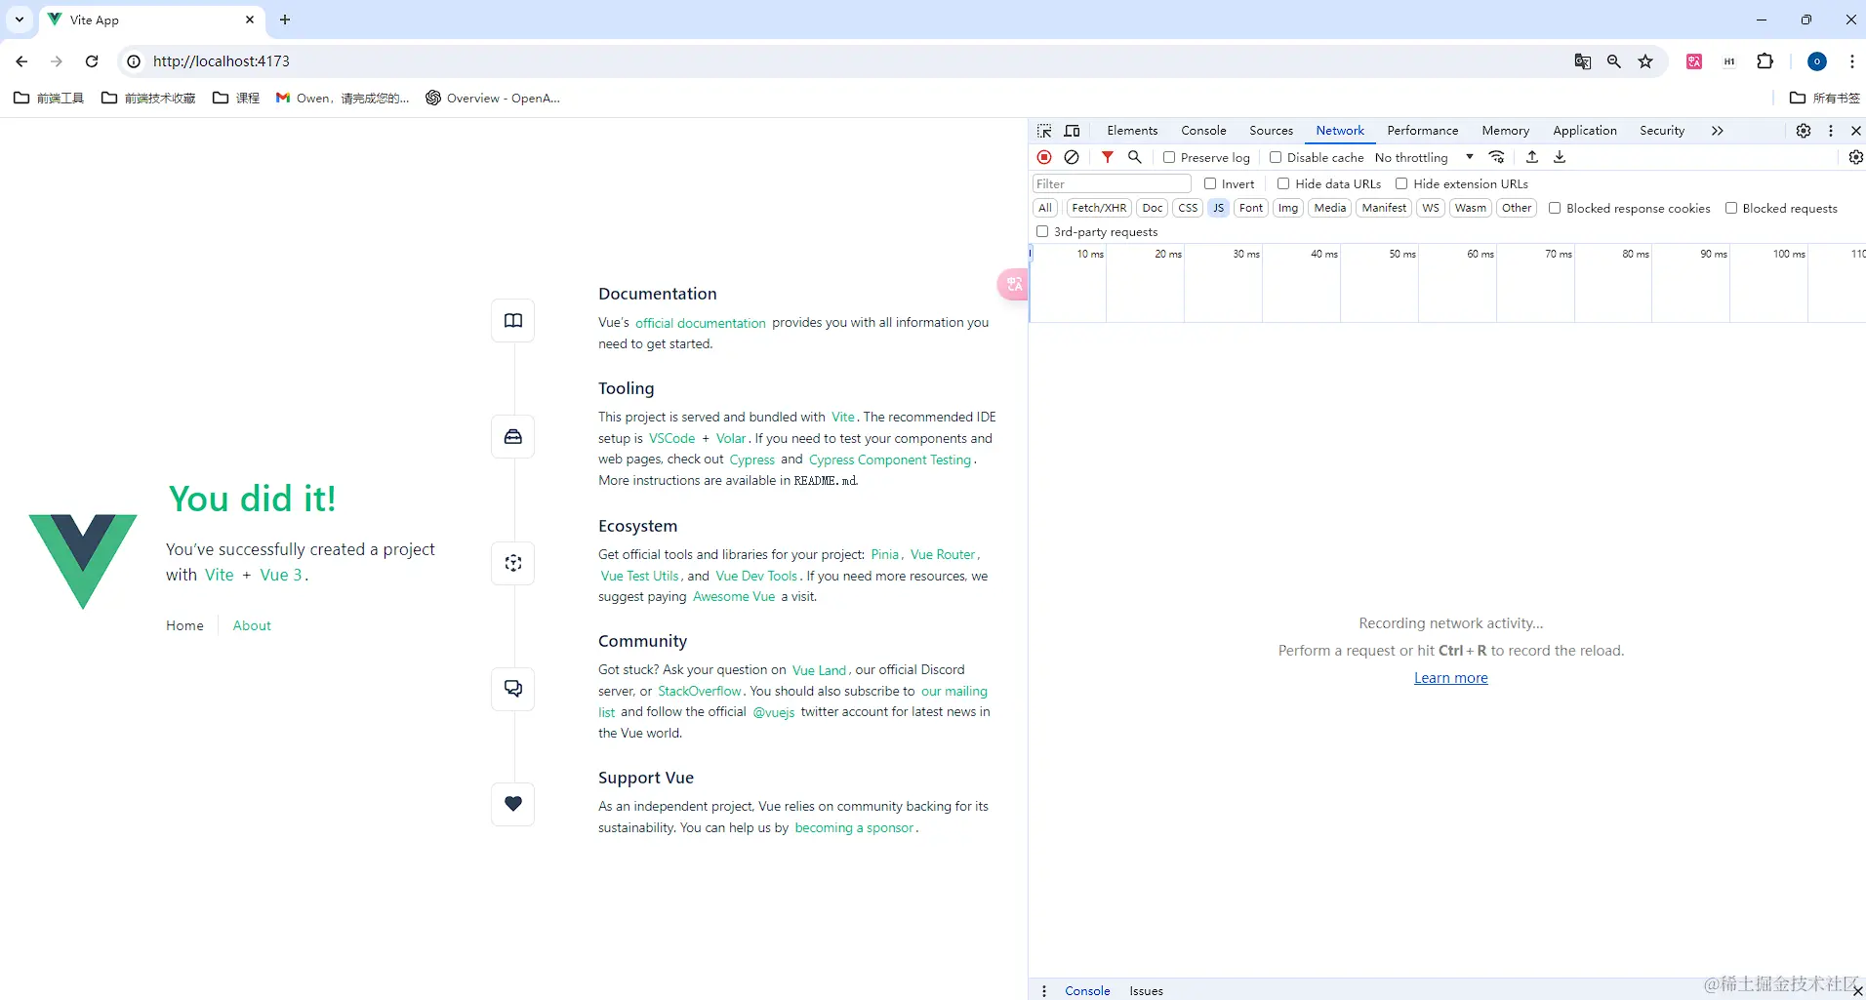
Task: Export HAR file with download icon
Action: point(1560,157)
